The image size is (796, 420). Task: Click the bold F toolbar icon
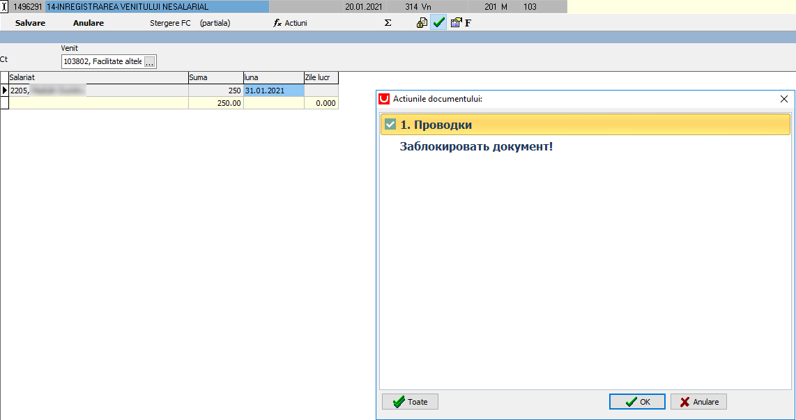[468, 23]
